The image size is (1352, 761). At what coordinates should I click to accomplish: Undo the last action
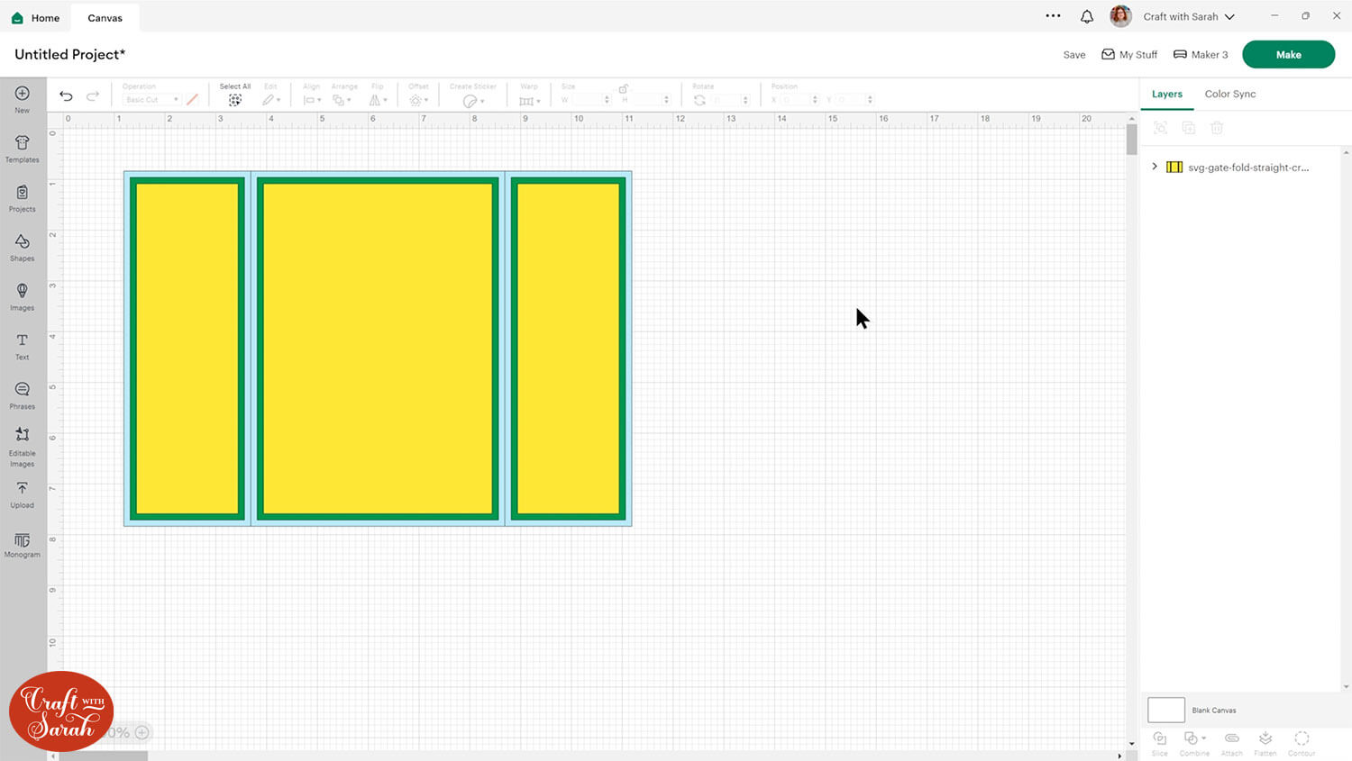(x=66, y=96)
